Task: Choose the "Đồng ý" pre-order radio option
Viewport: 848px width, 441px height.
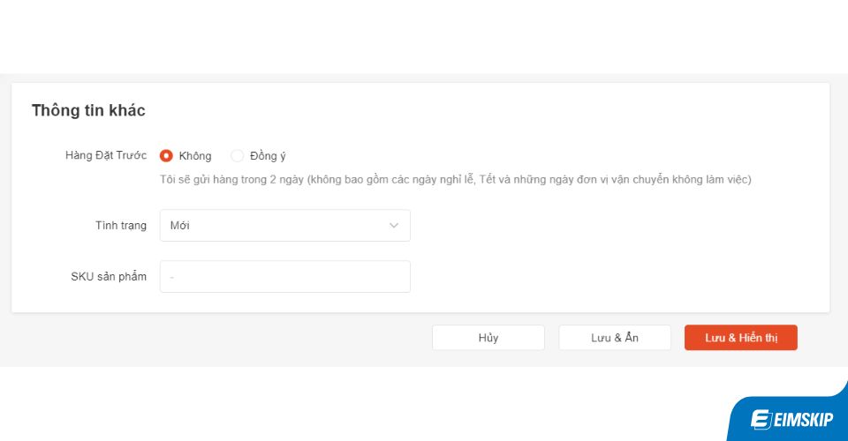Action: click(237, 156)
